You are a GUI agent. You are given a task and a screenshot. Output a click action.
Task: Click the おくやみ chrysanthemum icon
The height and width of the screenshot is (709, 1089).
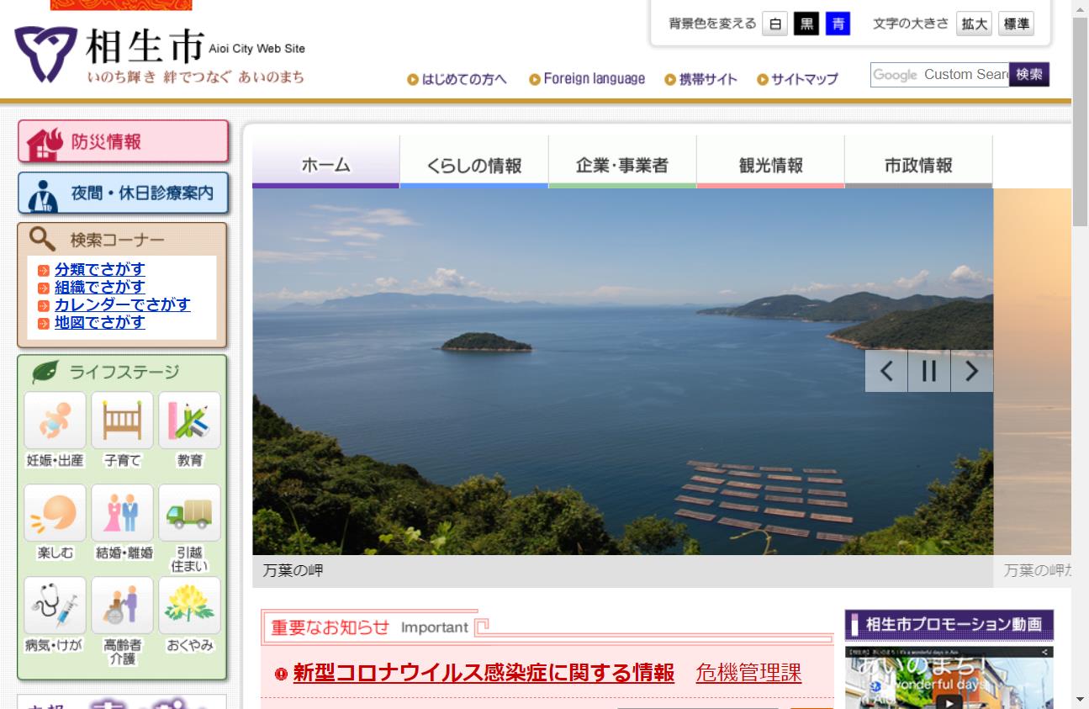point(188,605)
